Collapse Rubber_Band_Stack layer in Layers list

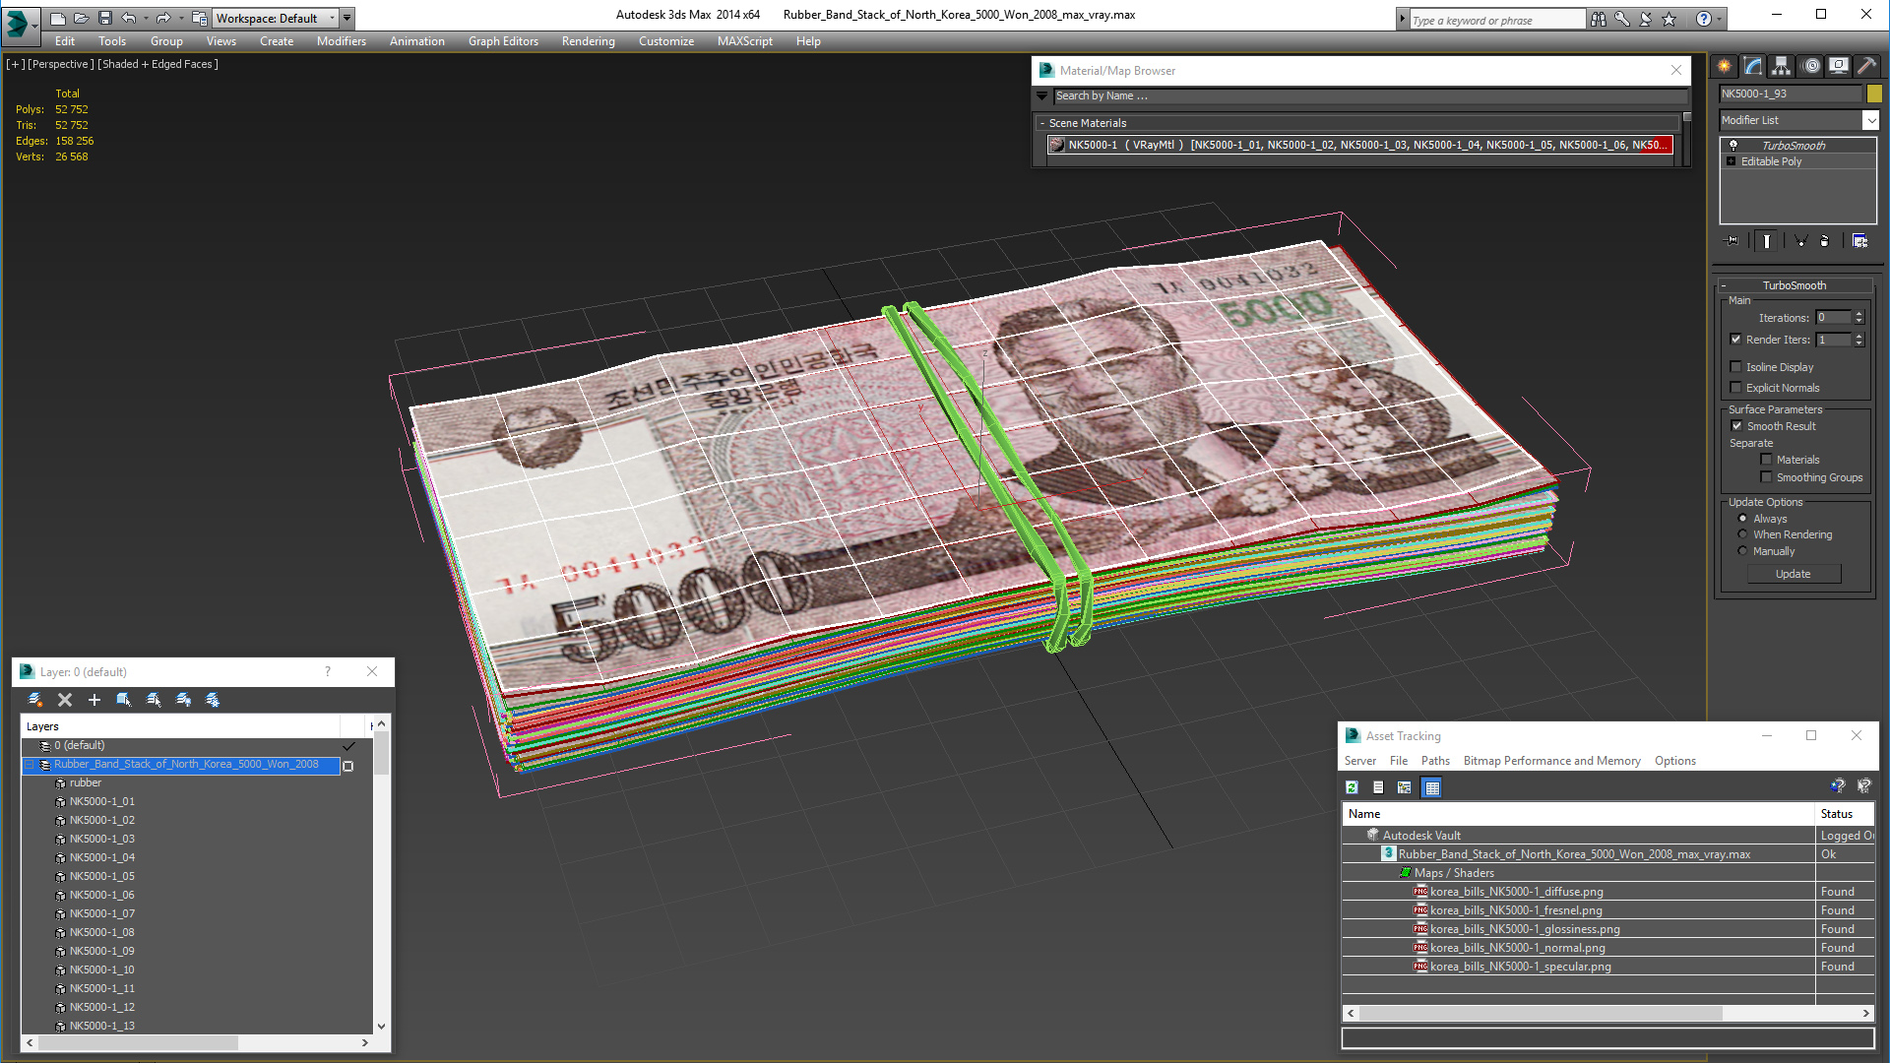[30, 765]
